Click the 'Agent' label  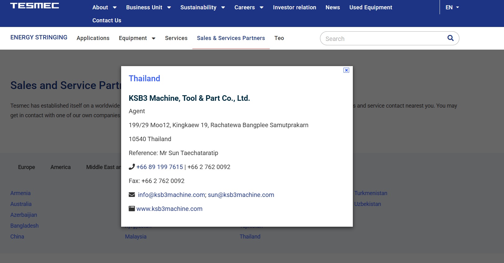pyautogui.click(x=137, y=111)
